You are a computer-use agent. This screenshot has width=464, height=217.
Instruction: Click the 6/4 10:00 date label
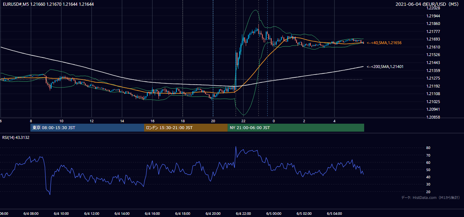61,213
